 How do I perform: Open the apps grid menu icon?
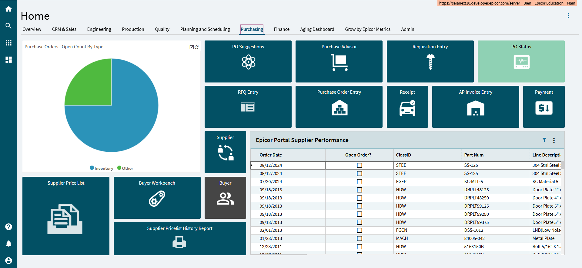coord(8,43)
